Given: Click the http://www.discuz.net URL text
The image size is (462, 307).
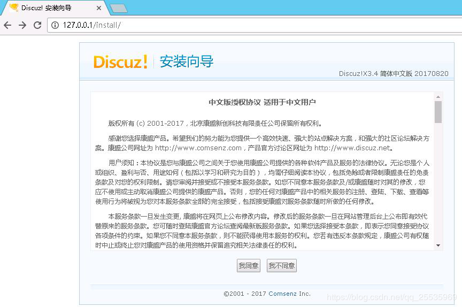Looking at the screenshot, I should coord(352,148).
